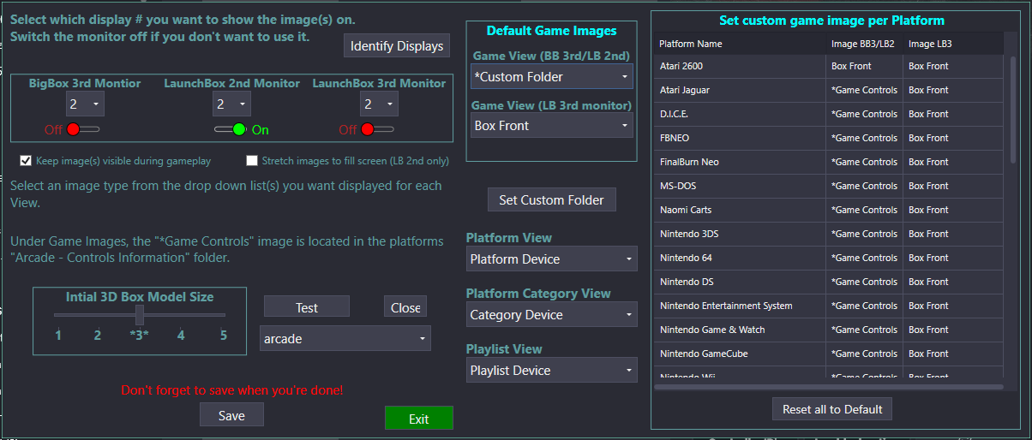The image size is (1032, 440).
Task: Click the green Exit button
Action: click(418, 419)
